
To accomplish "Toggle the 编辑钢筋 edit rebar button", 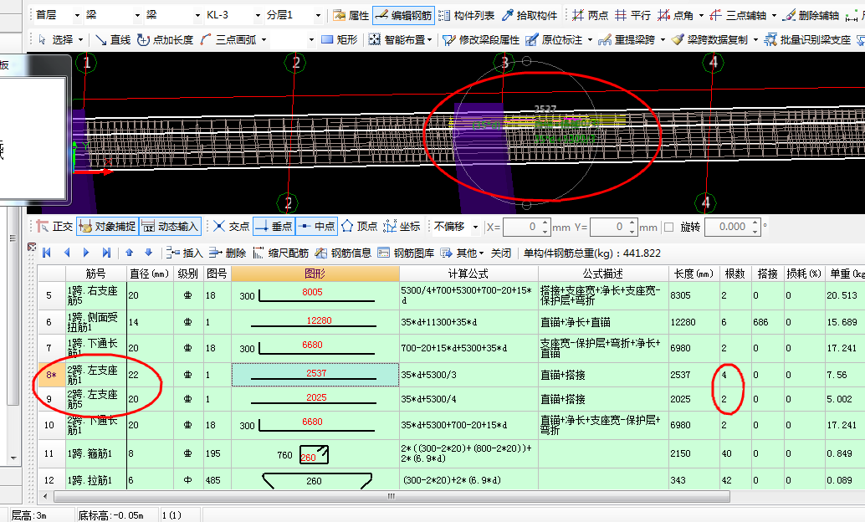I will pos(404,15).
